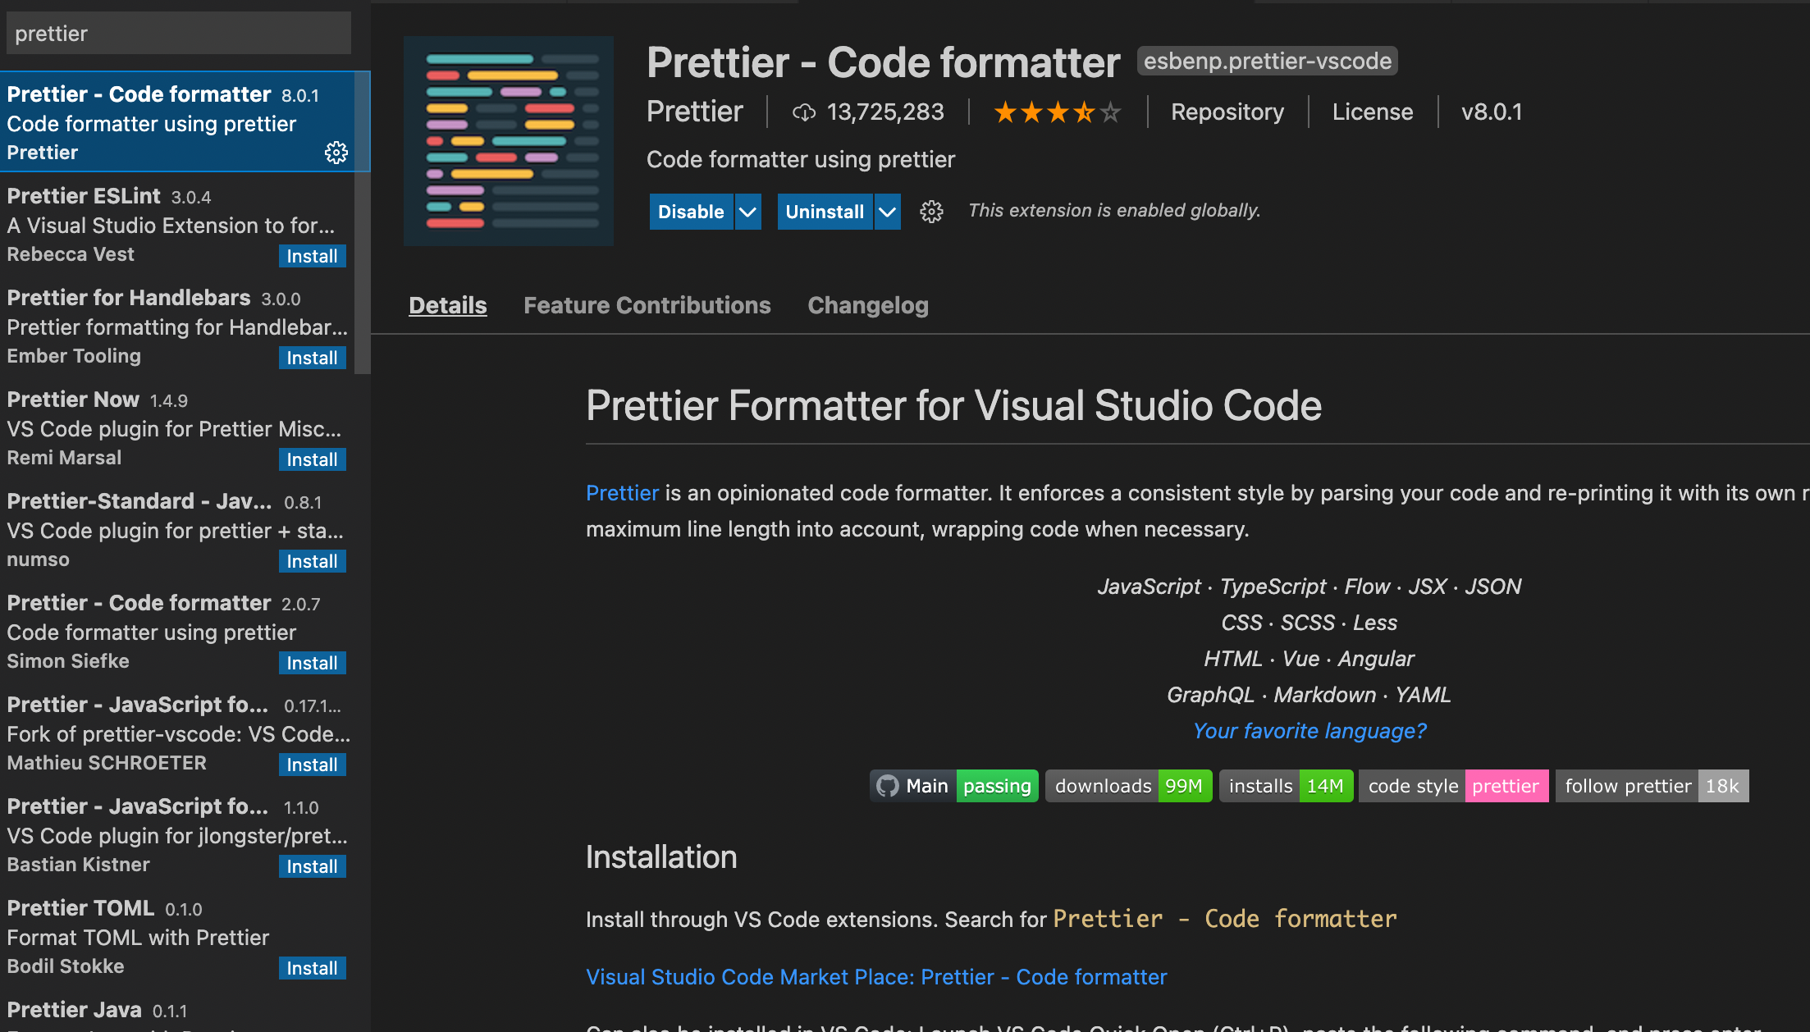
Task: Open the manage gear beside the Uninstall button
Action: tap(931, 212)
